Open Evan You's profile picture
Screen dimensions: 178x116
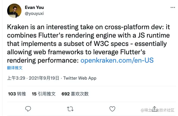[x=14, y=11]
